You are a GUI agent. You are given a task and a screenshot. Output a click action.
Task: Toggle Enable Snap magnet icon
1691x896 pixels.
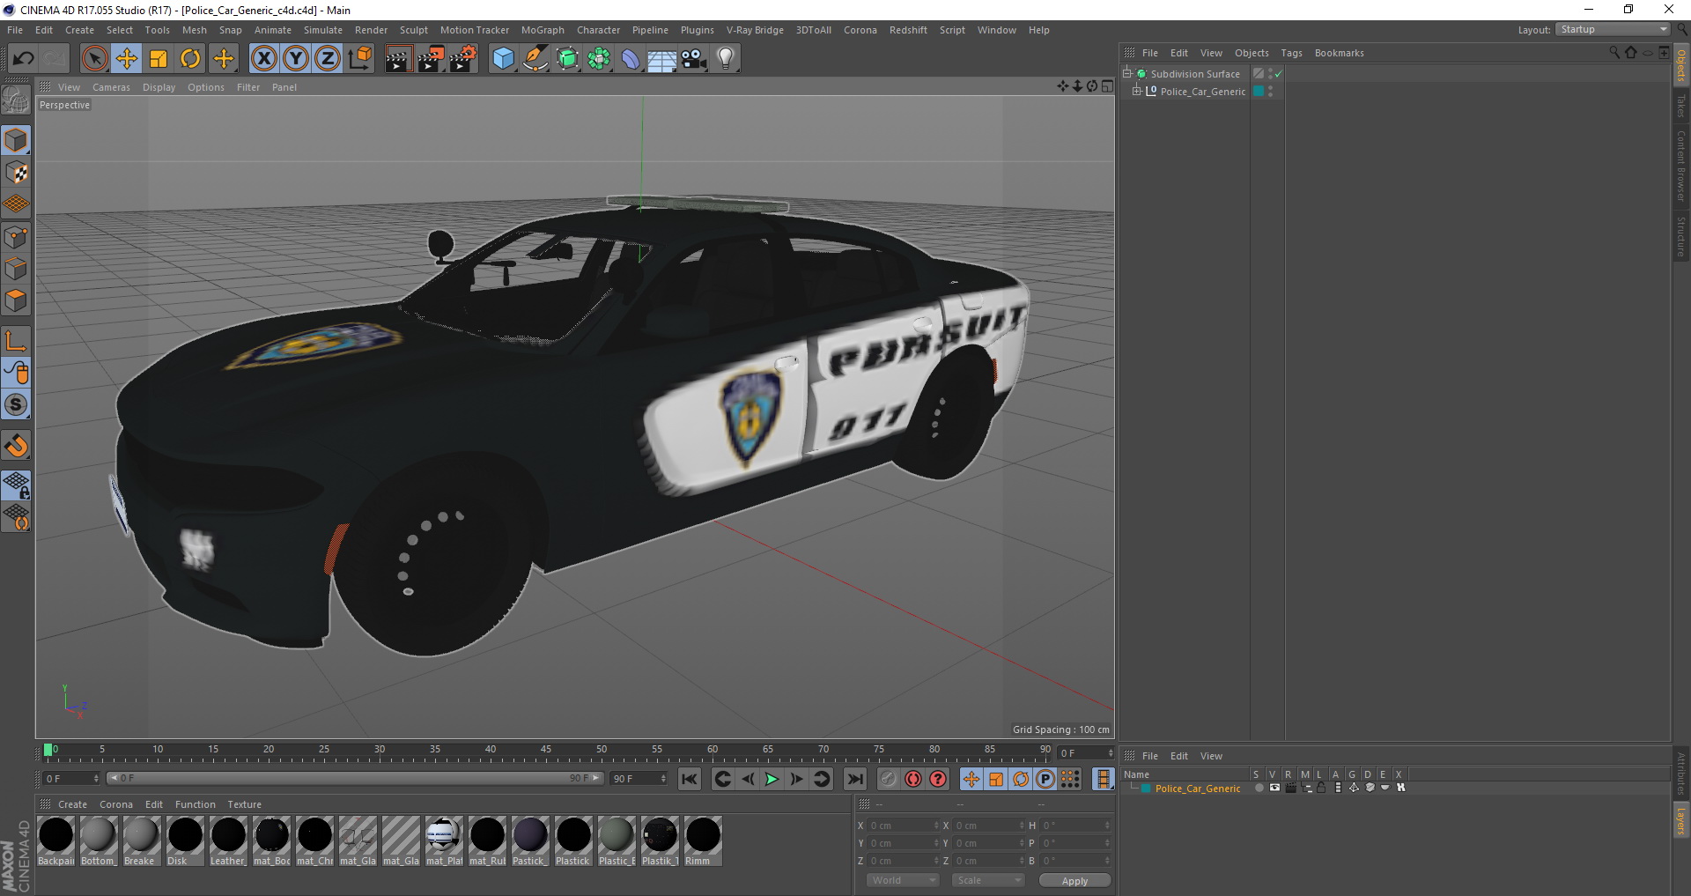pos(16,445)
